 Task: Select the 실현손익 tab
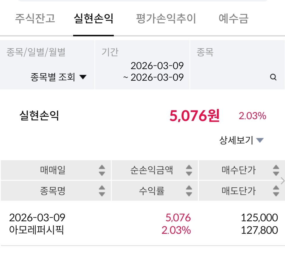point(93,18)
